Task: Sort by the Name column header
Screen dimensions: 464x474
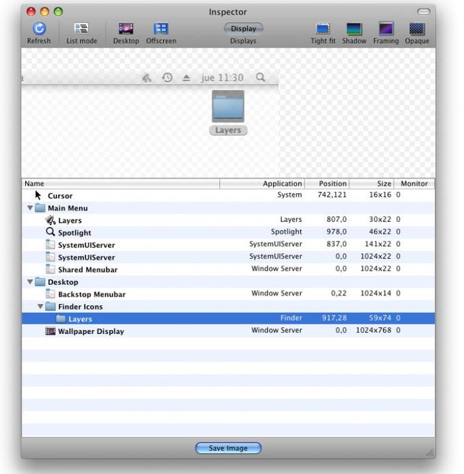Action: click(121, 184)
